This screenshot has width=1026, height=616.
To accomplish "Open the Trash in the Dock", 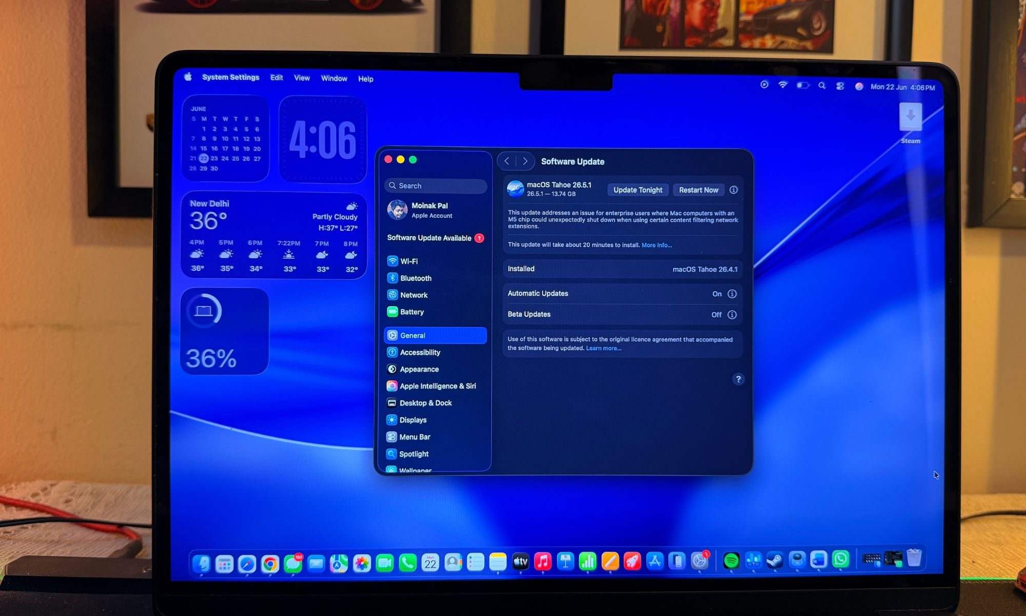I will coord(914,558).
